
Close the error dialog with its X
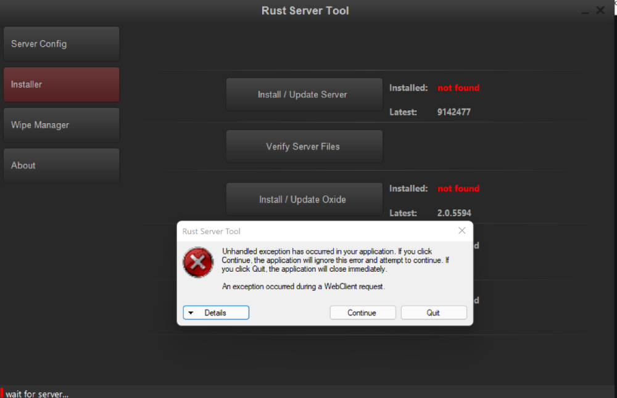[x=462, y=231]
